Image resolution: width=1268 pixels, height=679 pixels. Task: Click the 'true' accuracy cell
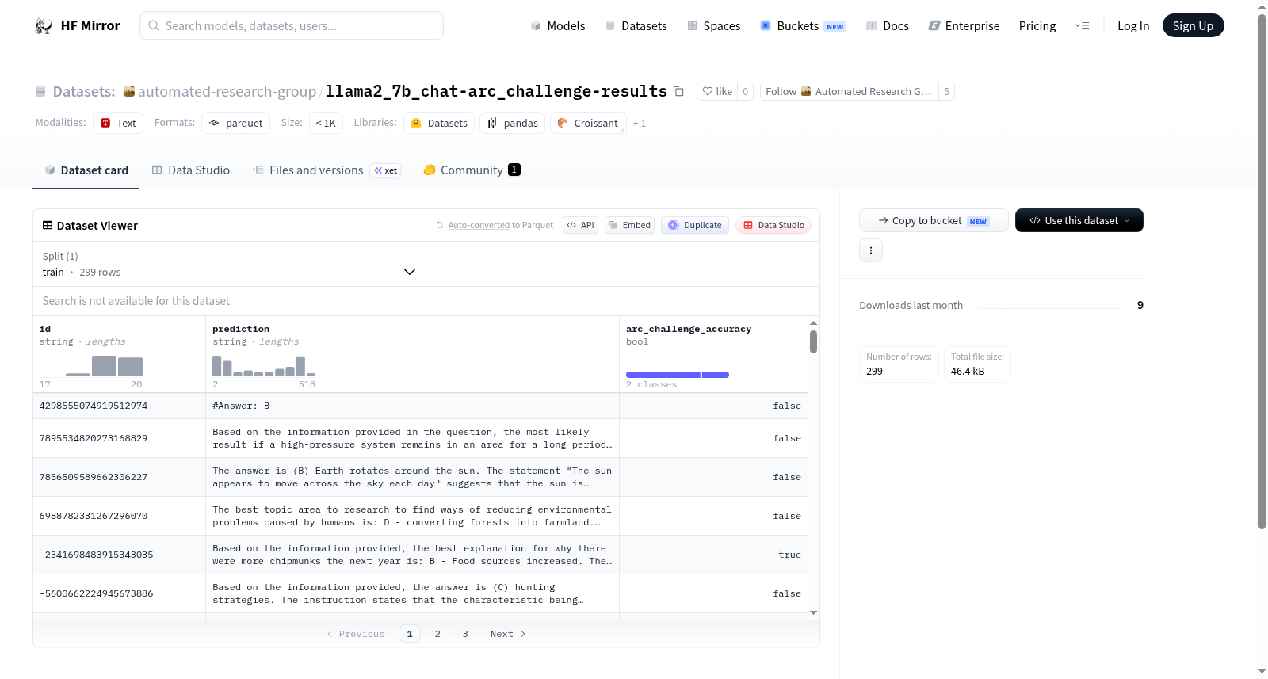click(x=713, y=555)
